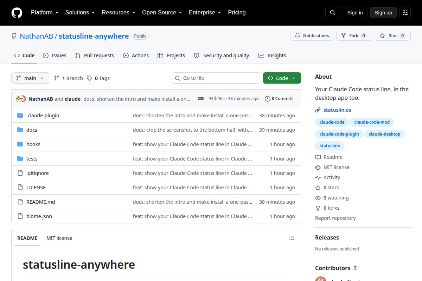Viewport: 422px width, 281px height.
Task: Click the watching eye icon
Action: tap(318, 198)
